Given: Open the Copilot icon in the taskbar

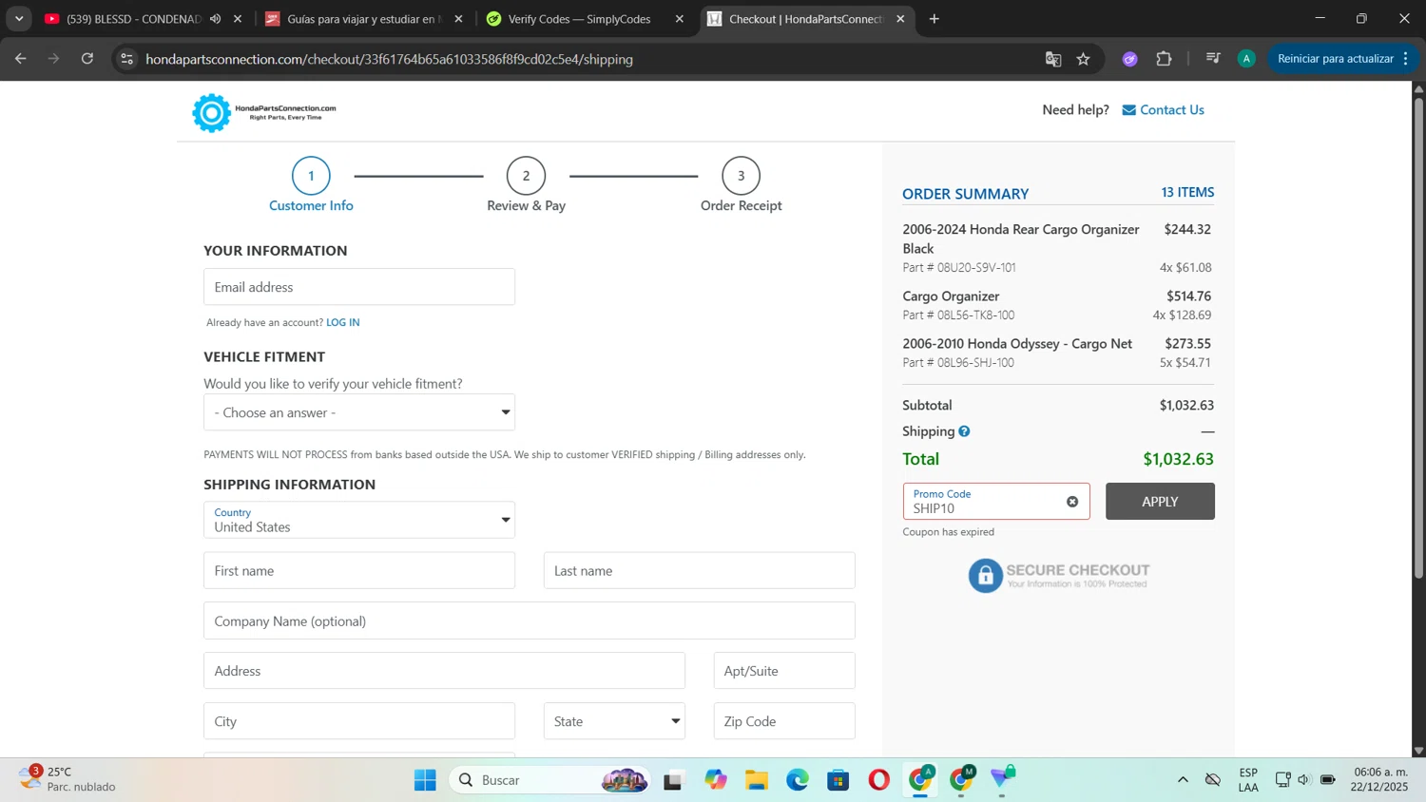Looking at the screenshot, I should tap(715, 780).
